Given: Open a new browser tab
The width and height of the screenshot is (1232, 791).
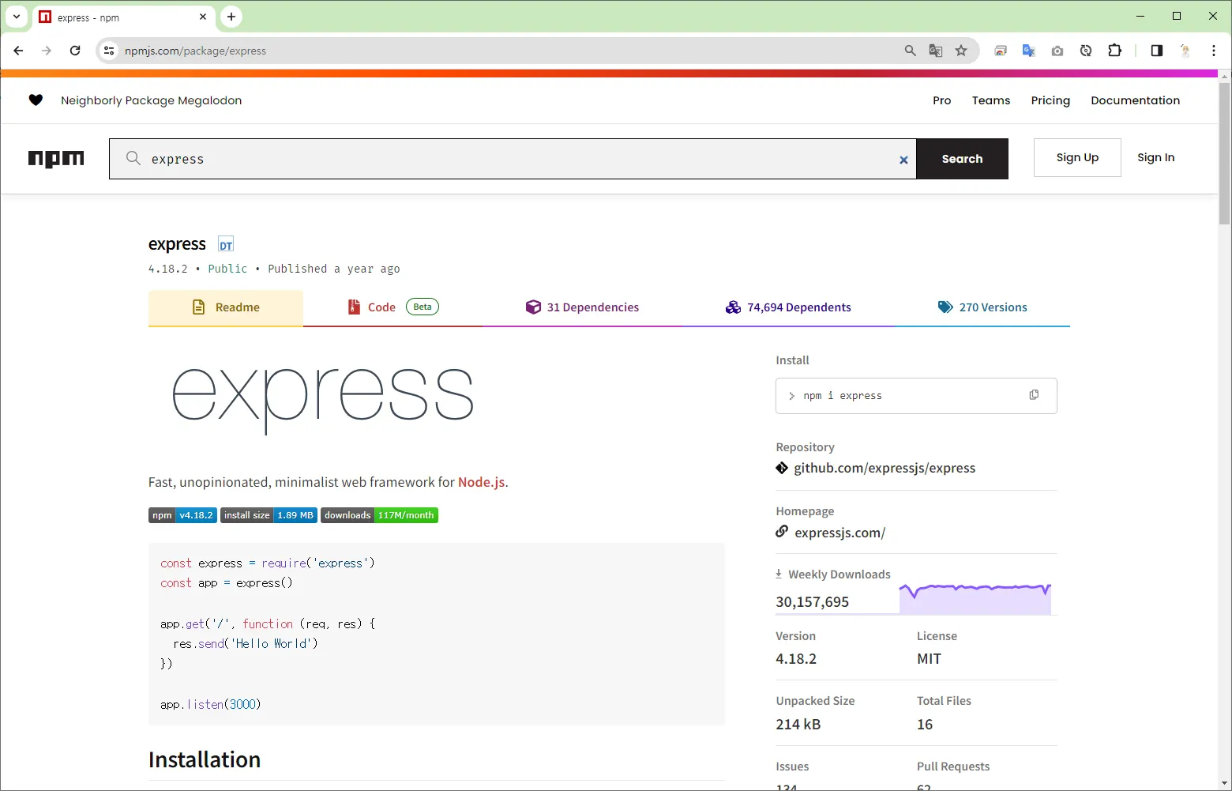Looking at the screenshot, I should pyautogui.click(x=231, y=17).
